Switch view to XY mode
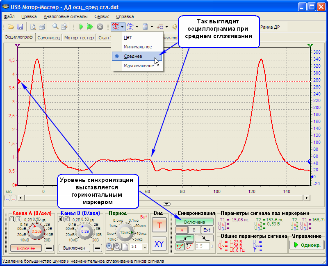Image resolution: width=328 pixels, height=266 pixels. pos(159,244)
